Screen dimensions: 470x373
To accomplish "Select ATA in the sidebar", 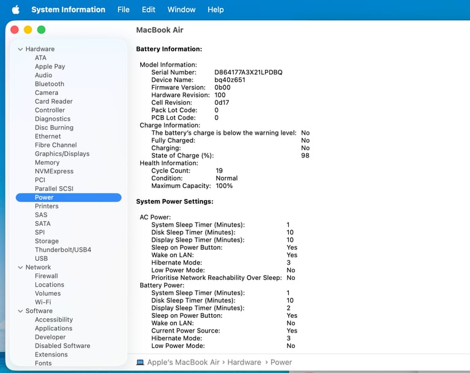I will (x=40, y=58).
